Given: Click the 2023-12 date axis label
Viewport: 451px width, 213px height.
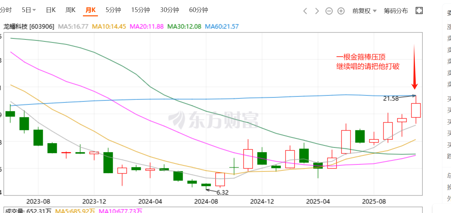Looking at the screenshot, I should pos(94,202).
